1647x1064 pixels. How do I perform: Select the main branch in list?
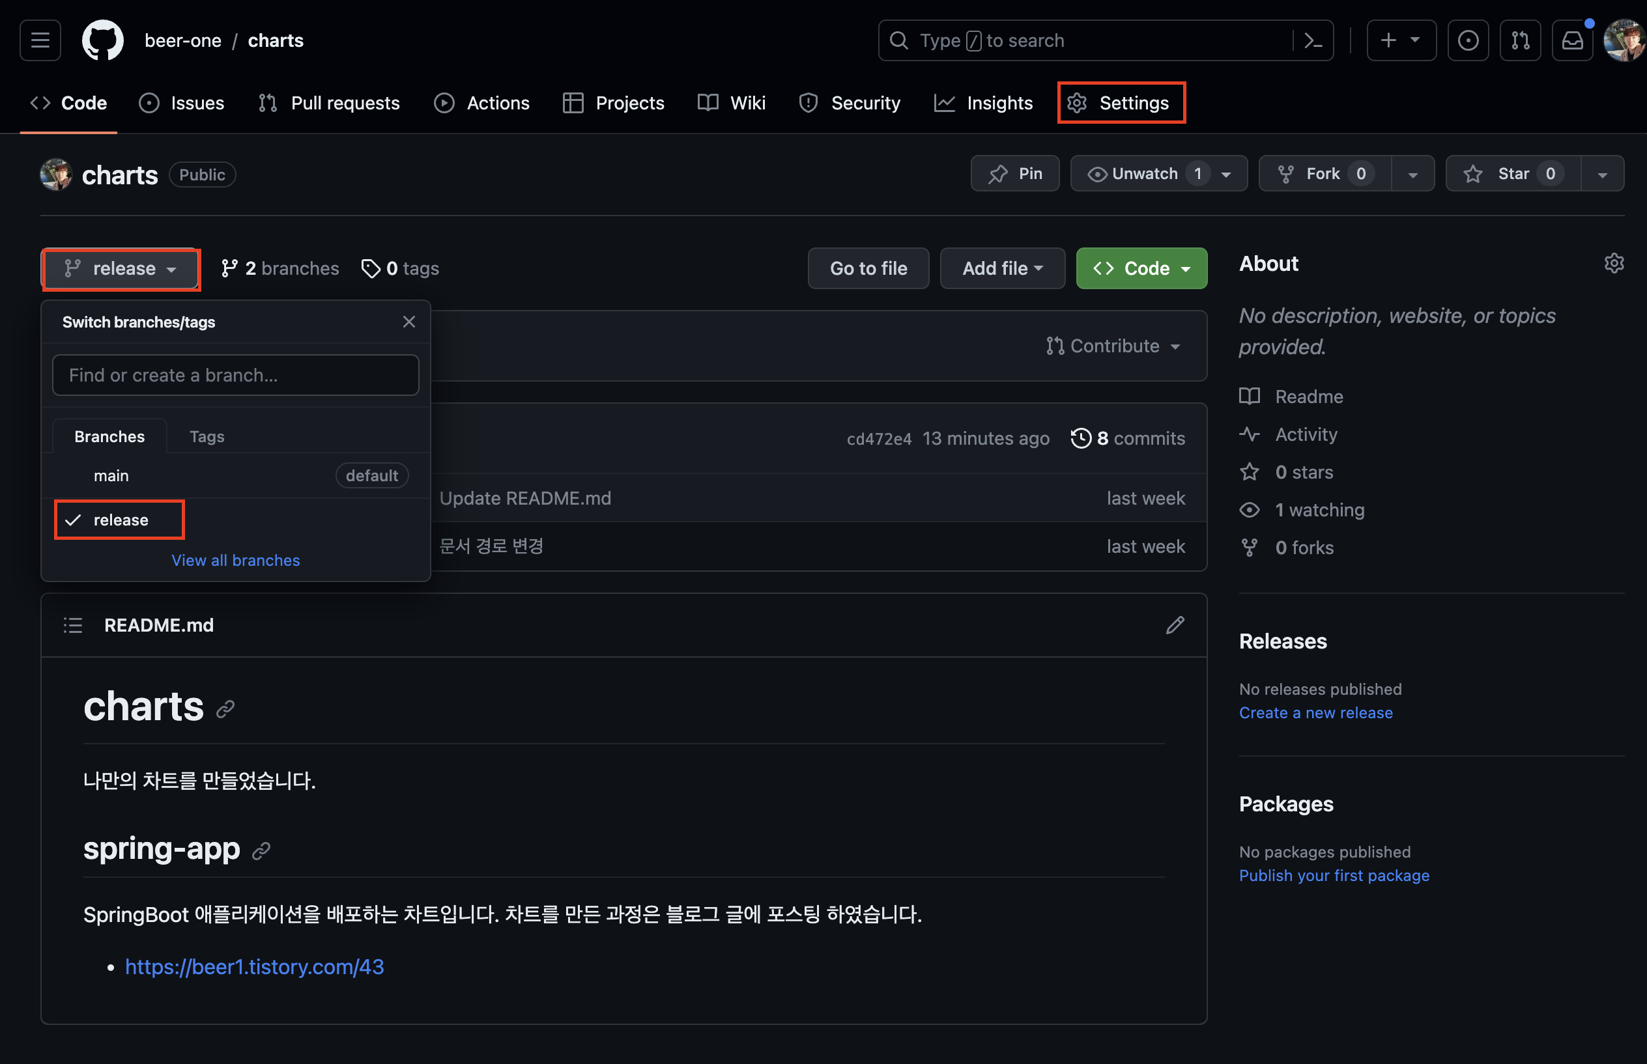point(111,475)
